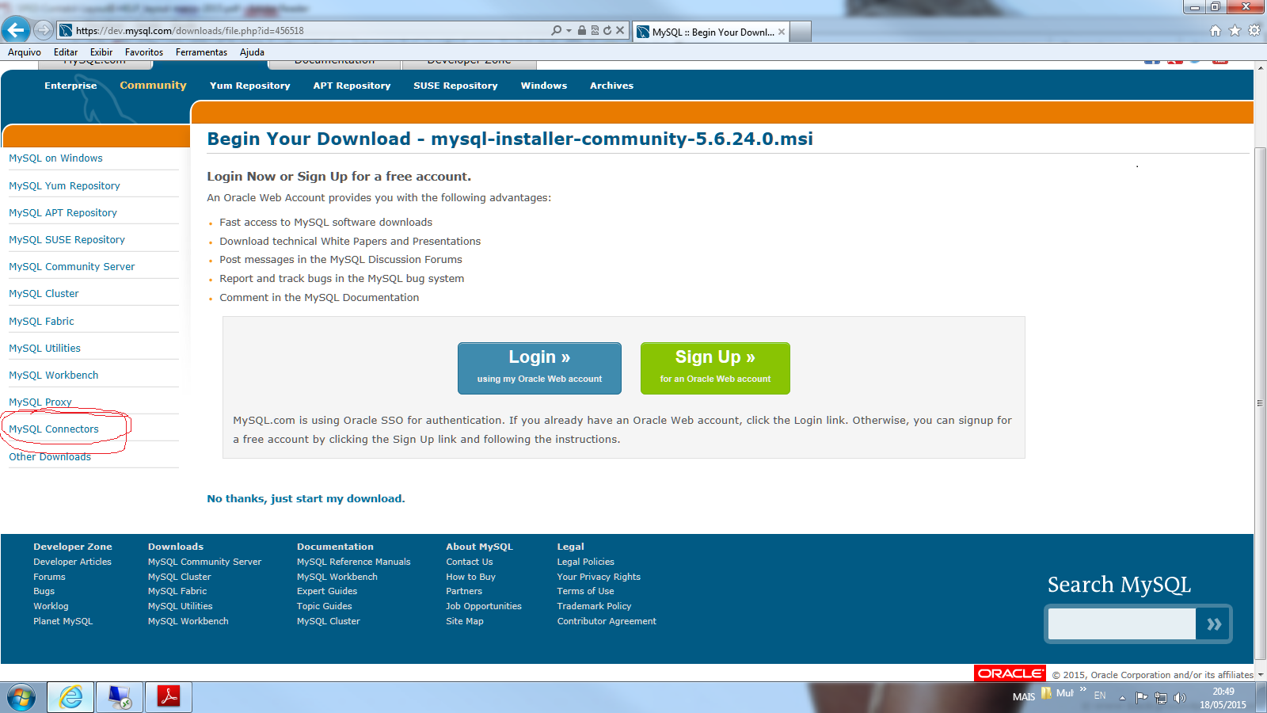The image size is (1267, 713).
Task: Open MySQL SUSE Repository sidebar link
Action: point(67,240)
